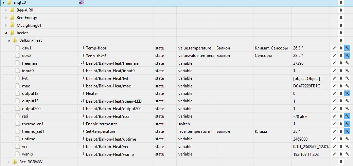This screenshot has width=353, height=166.
Task: Click uptime value 2469030
Action: tap(300, 139)
